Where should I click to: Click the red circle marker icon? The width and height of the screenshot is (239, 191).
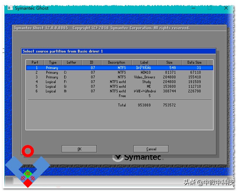click(27, 151)
